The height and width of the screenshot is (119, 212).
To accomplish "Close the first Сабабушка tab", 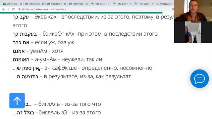I will pos(21,4).
